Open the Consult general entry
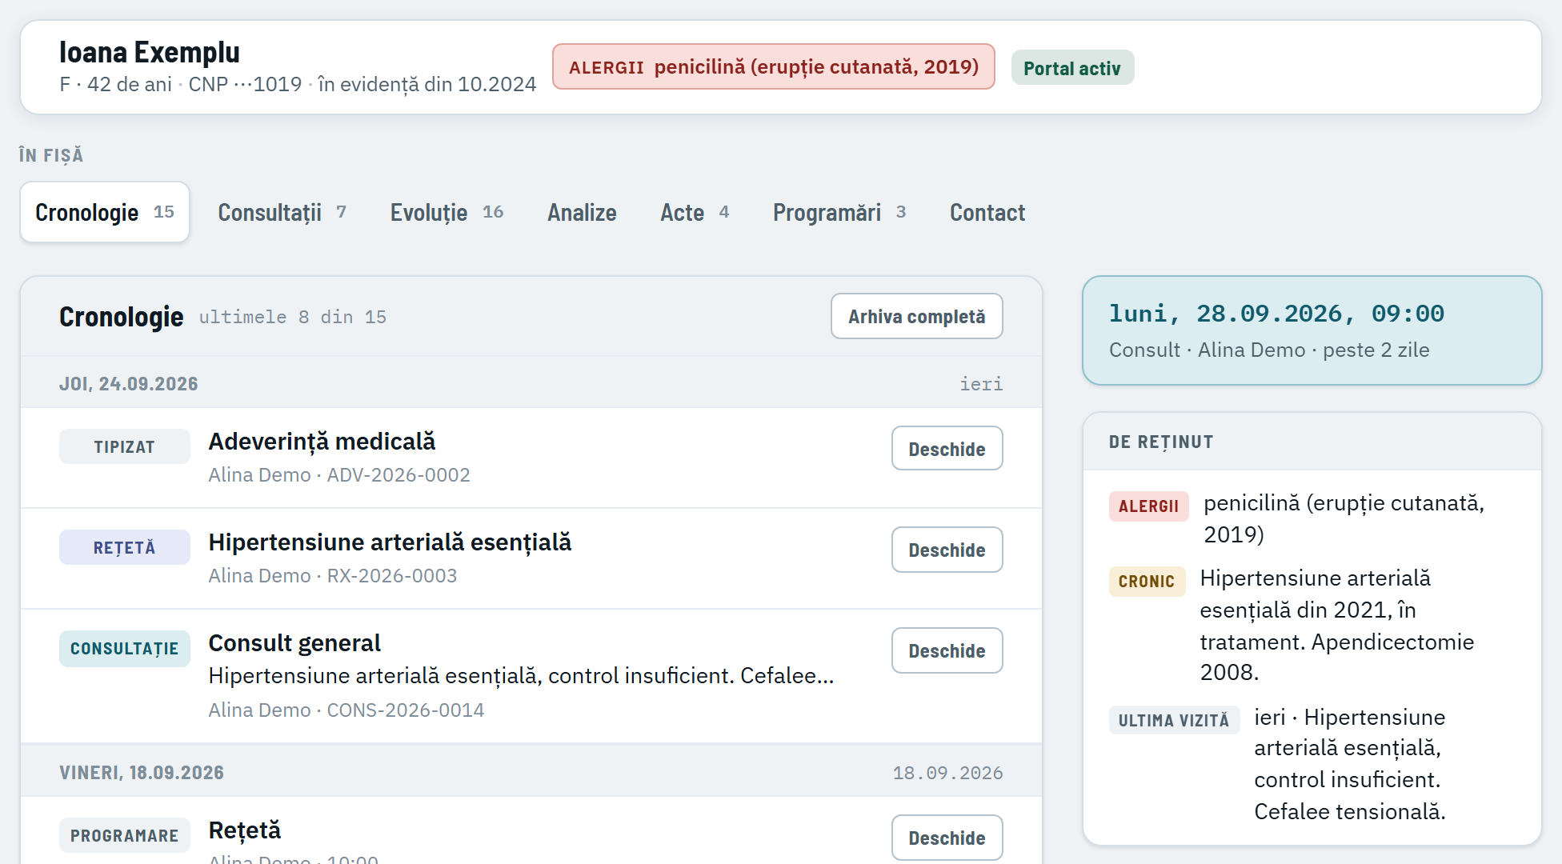This screenshot has height=864, width=1562. tap(947, 650)
